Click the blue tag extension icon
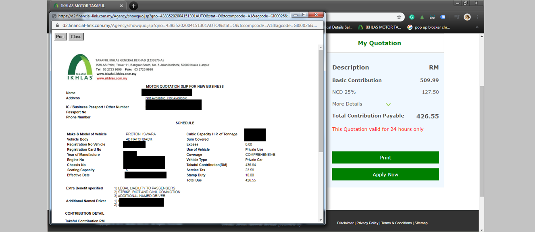Screen dimensions: 535x232 442,17
